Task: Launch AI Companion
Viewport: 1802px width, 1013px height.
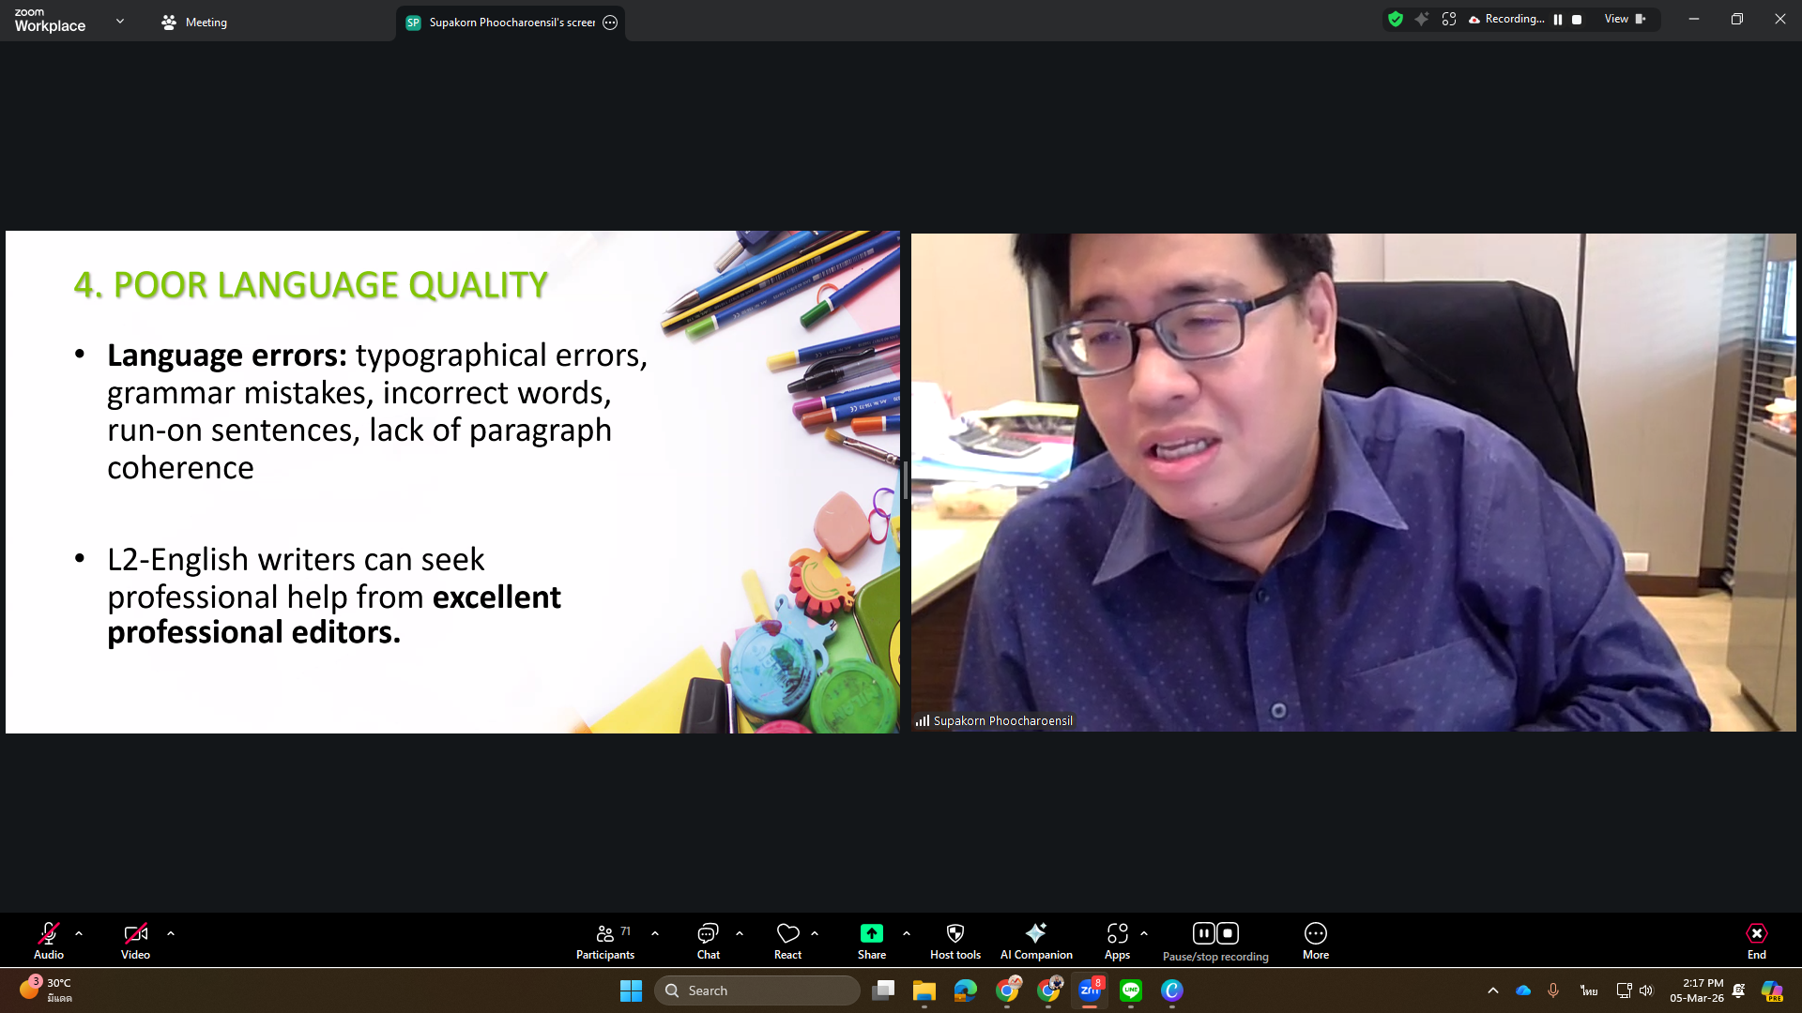Action: click(x=1035, y=941)
